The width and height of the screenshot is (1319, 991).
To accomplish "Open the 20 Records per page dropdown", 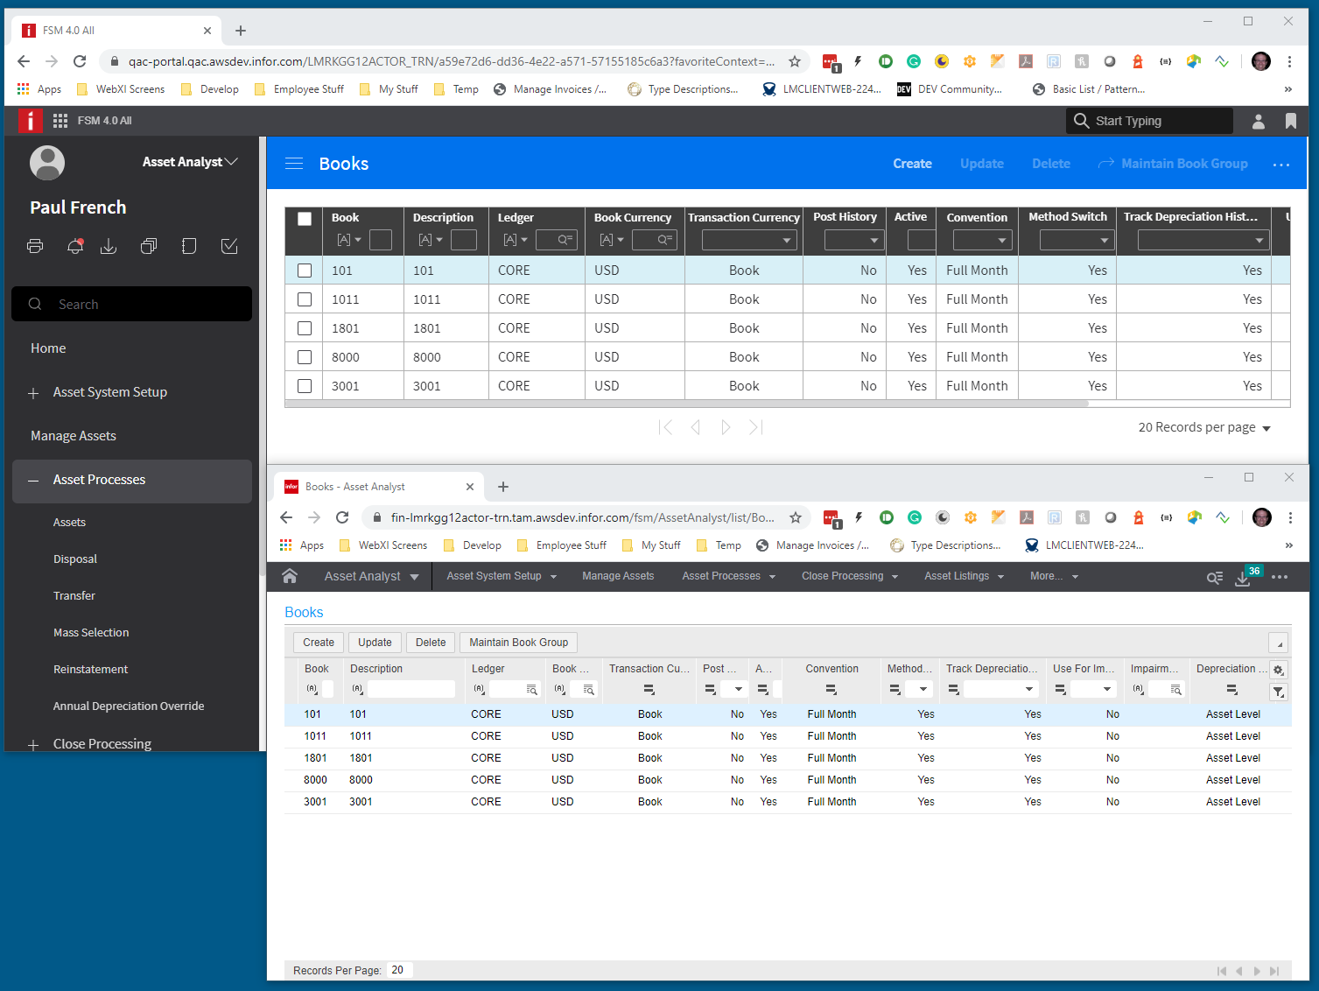I will click(x=1204, y=427).
